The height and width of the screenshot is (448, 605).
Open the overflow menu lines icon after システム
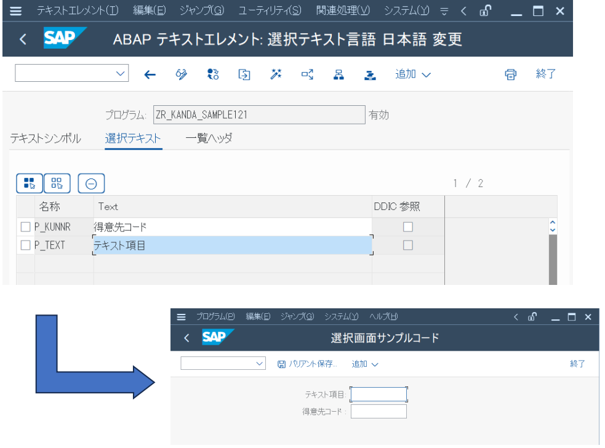[x=444, y=11]
